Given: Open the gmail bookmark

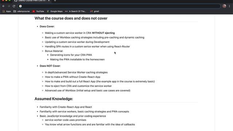Looking at the screenshot, I should pyautogui.click(x=95, y=11).
